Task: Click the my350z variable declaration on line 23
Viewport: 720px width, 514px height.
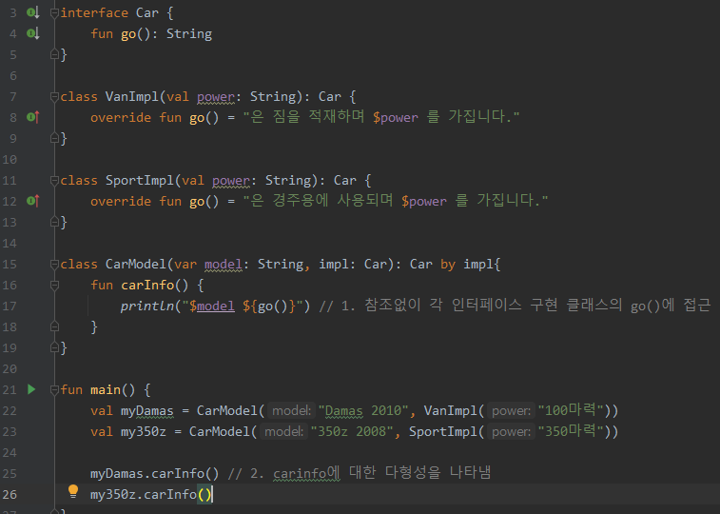Action: pos(144,431)
